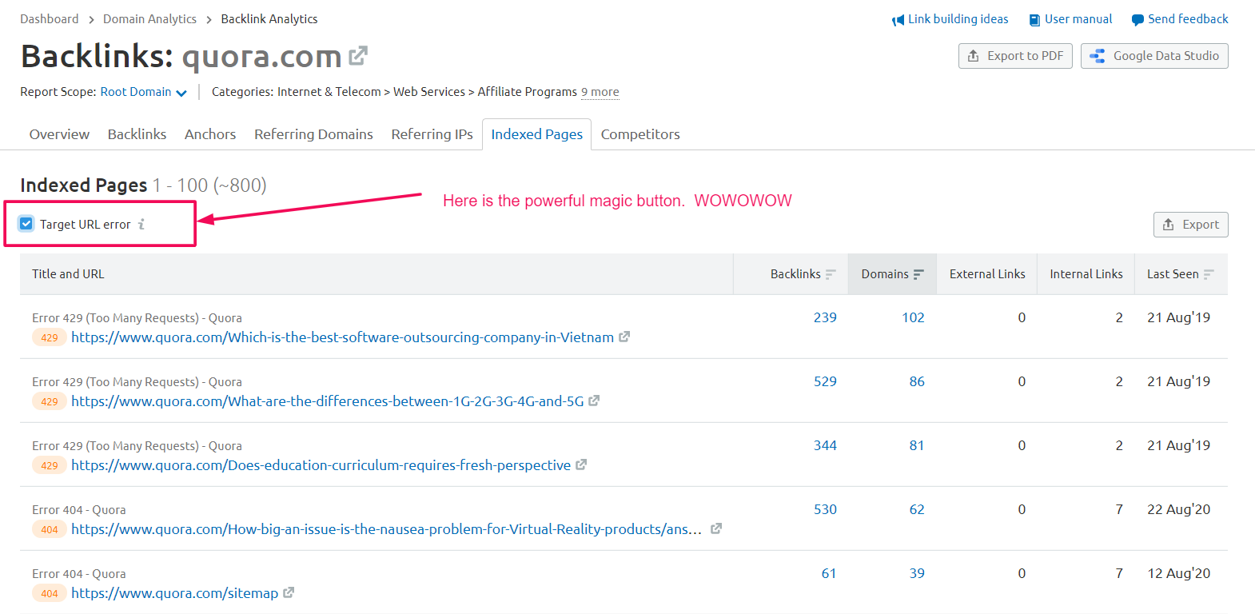Open the nausea-problem-for-Virtual-Reality-products URL
Viewport: 1255px width, 614px height.
(x=387, y=529)
